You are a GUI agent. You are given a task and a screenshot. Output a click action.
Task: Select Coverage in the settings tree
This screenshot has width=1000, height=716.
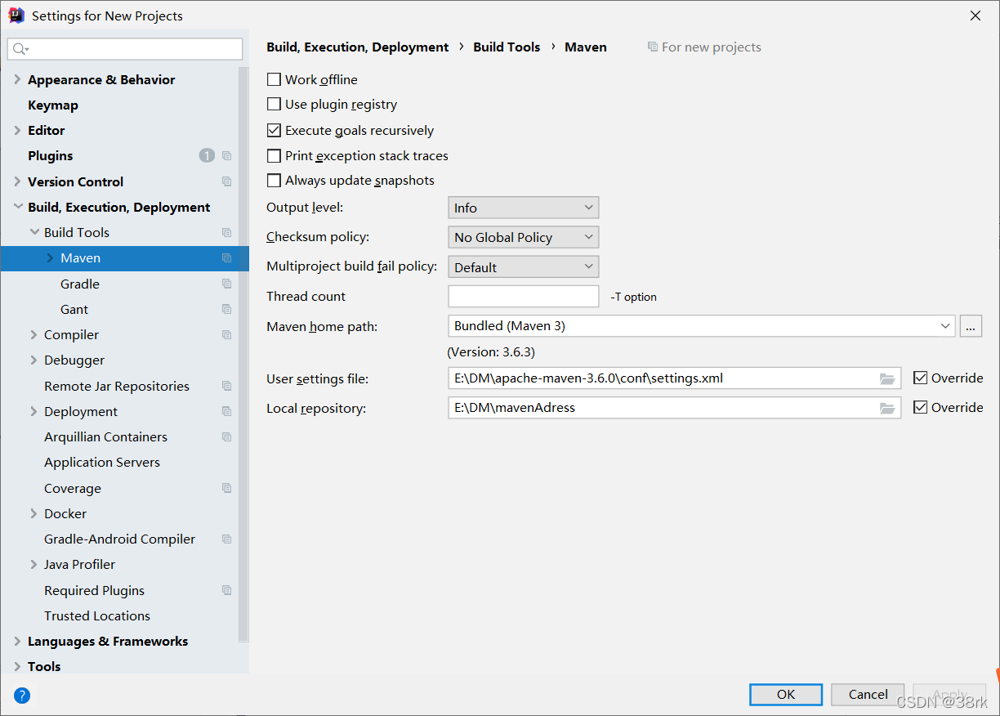73,488
